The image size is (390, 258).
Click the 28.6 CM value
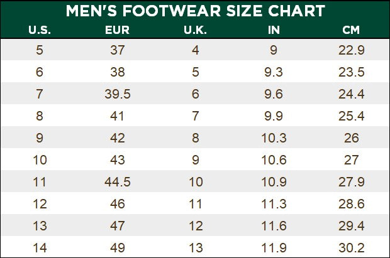351,204
